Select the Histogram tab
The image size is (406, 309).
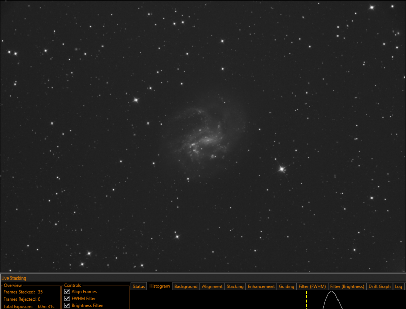[x=159, y=286]
